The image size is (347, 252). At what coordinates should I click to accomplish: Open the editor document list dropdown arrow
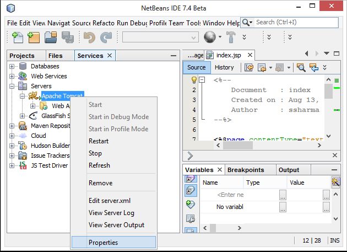(327, 53)
